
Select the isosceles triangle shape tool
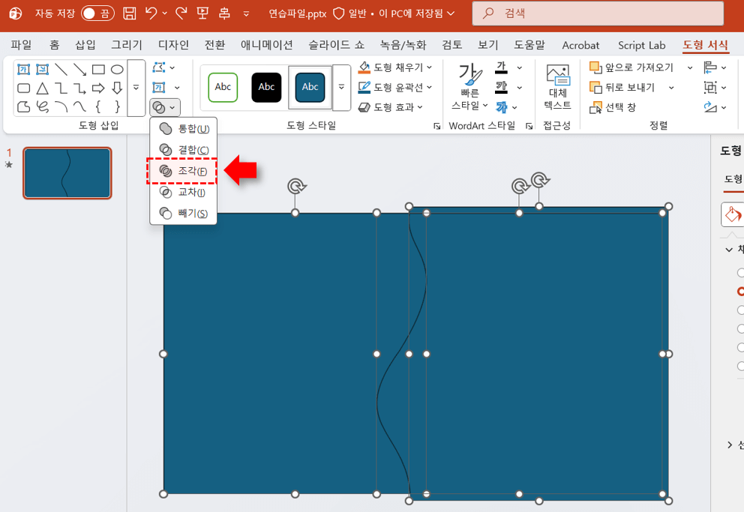click(43, 88)
